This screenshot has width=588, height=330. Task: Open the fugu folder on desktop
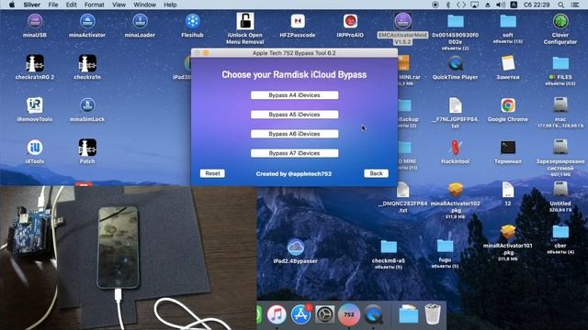tap(445, 247)
